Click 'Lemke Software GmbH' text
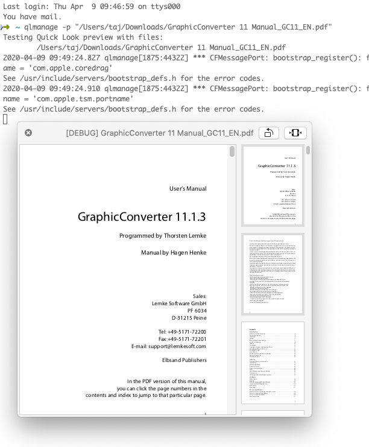Screen dimensions: 369x447 tap(179, 303)
